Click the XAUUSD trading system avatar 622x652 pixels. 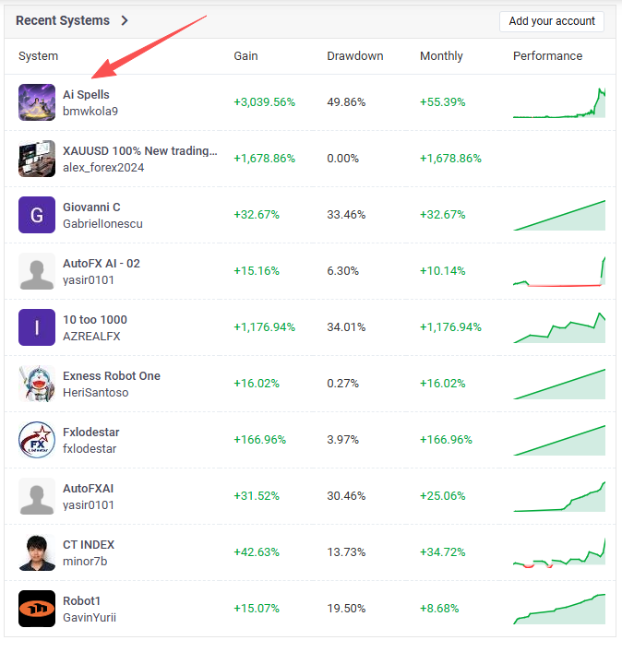[37, 159]
